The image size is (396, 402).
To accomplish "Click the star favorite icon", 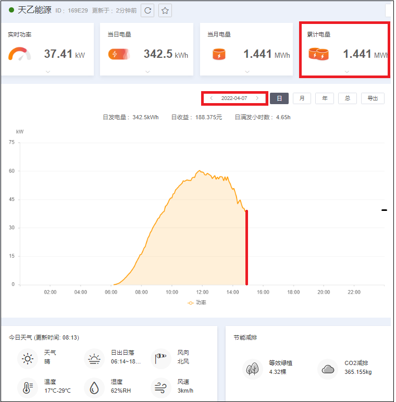I will pyautogui.click(x=165, y=10).
